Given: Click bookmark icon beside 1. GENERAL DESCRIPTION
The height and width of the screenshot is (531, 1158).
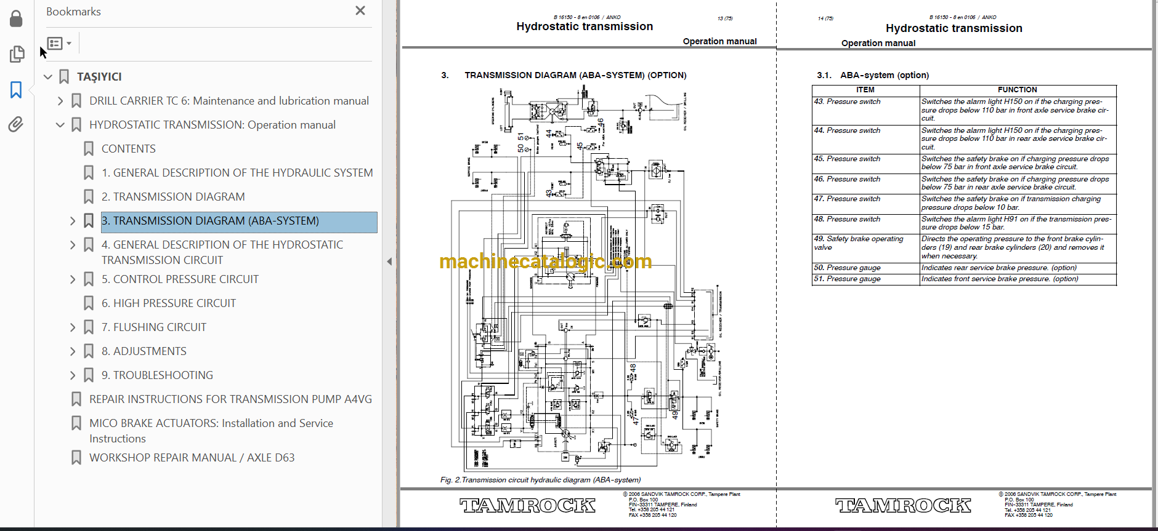Looking at the screenshot, I should coord(89,173).
